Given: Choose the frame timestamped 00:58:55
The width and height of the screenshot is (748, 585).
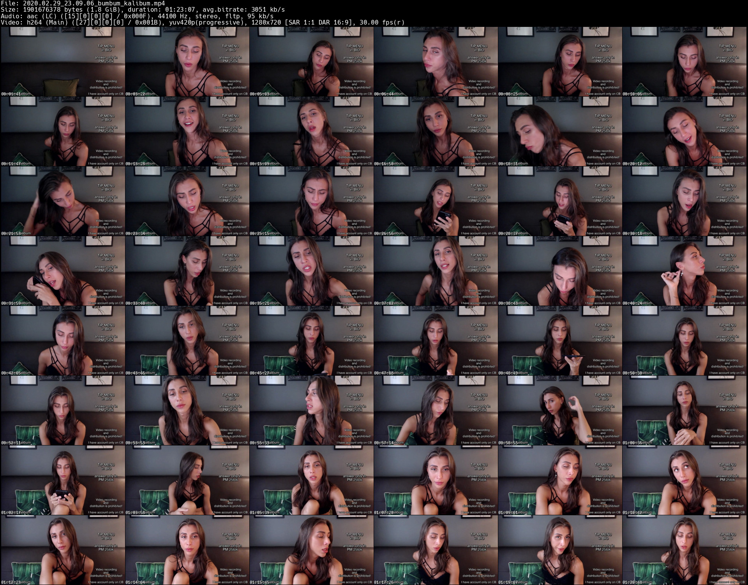Looking at the screenshot, I should [560, 410].
